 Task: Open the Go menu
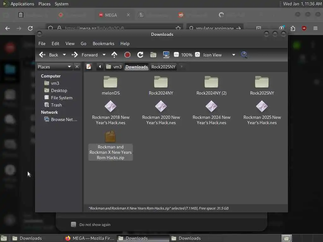click(83, 43)
